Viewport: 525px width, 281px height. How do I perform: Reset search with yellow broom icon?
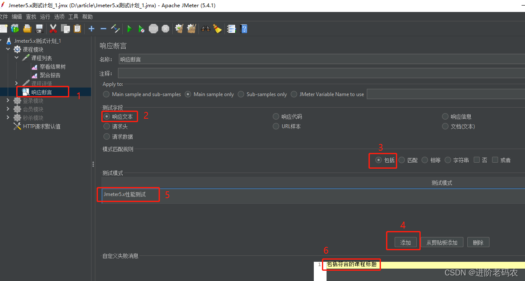(x=218, y=29)
